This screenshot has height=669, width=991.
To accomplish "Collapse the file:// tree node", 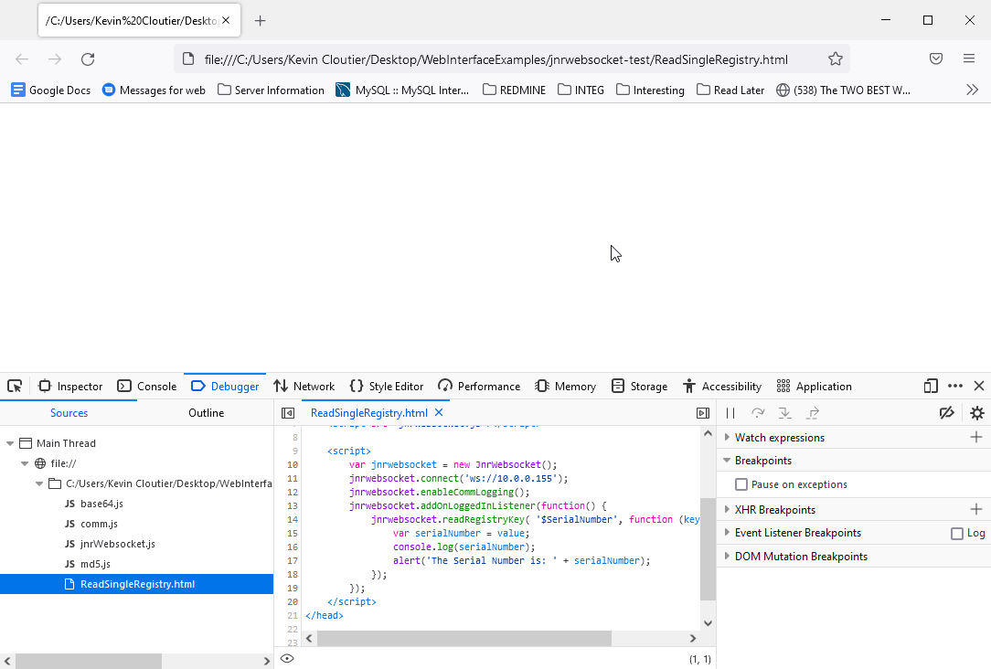I will click(25, 463).
